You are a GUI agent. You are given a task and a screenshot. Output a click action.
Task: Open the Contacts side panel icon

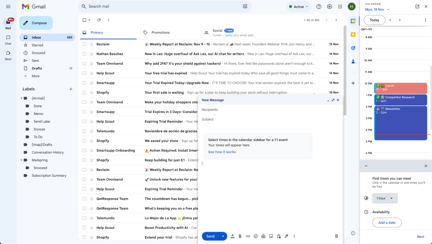pyautogui.click(x=353, y=61)
